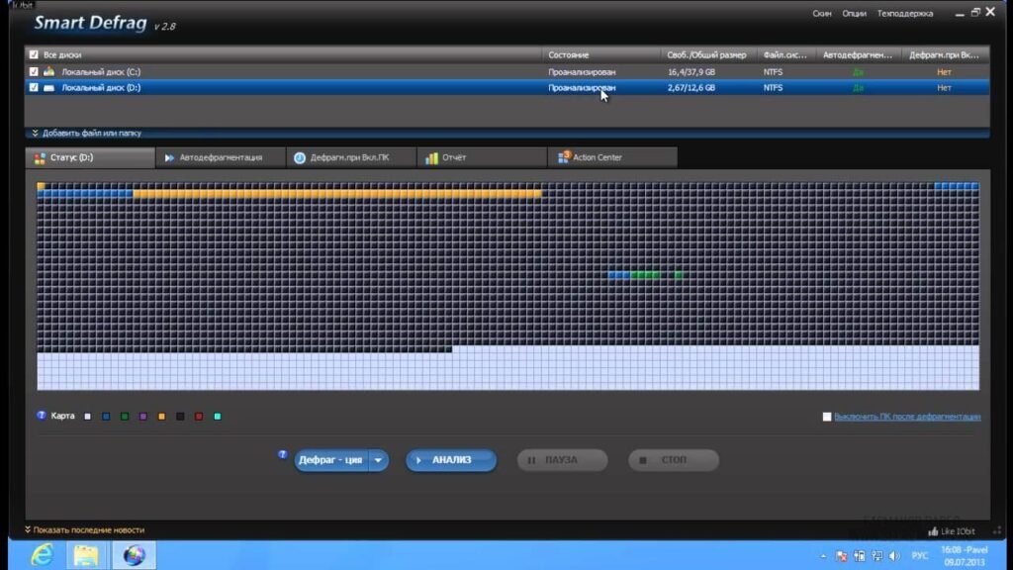Select the green legend swatch
The image size is (1013, 570).
point(125,417)
